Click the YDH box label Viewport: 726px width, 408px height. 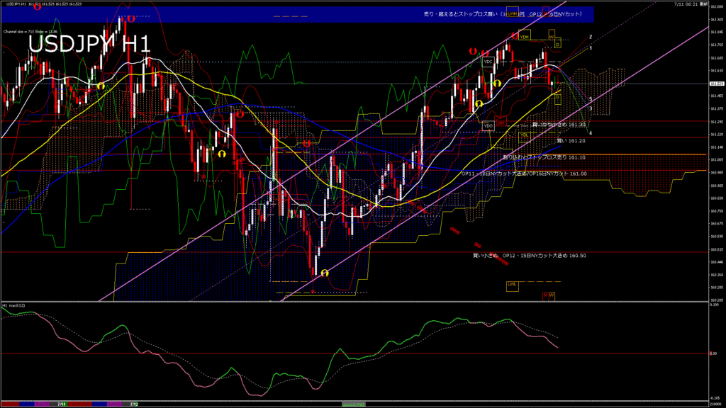coord(524,36)
